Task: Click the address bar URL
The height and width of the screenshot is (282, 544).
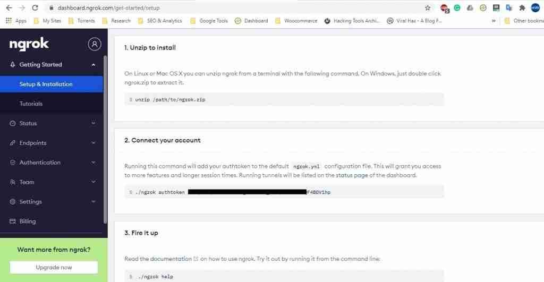Action: [x=108, y=7]
